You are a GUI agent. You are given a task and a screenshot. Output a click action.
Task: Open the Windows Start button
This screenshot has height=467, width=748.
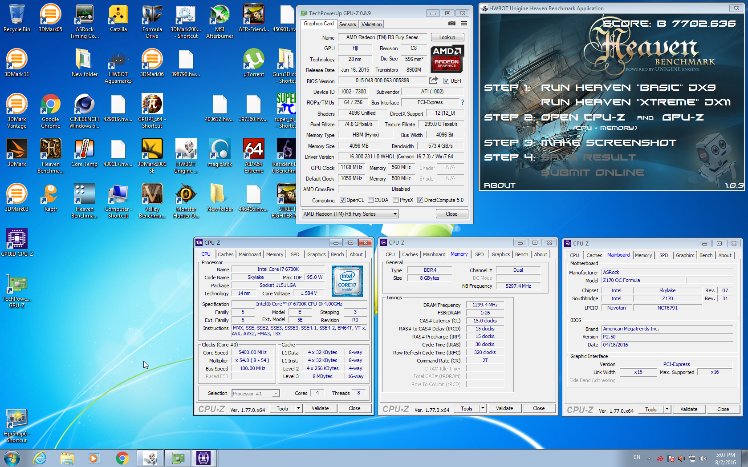(12, 458)
